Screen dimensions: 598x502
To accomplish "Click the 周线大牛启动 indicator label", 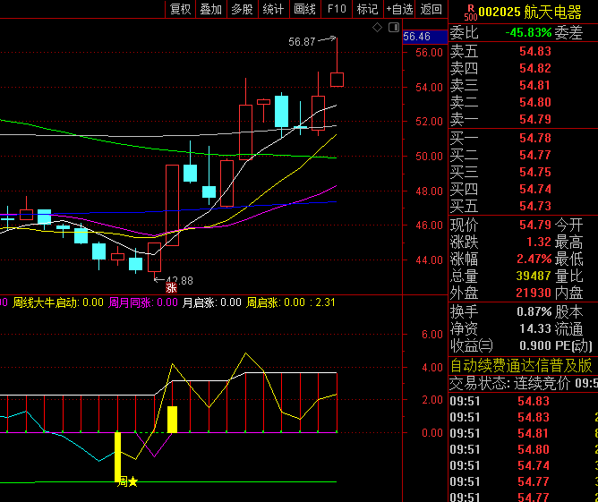I will tap(45, 302).
